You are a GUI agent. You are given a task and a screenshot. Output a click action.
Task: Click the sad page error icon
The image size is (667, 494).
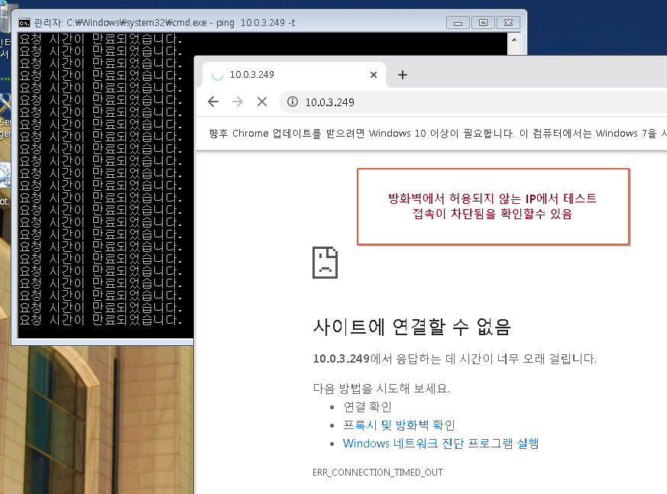(325, 263)
